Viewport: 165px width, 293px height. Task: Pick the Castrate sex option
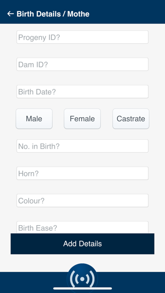[x=131, y=119]
